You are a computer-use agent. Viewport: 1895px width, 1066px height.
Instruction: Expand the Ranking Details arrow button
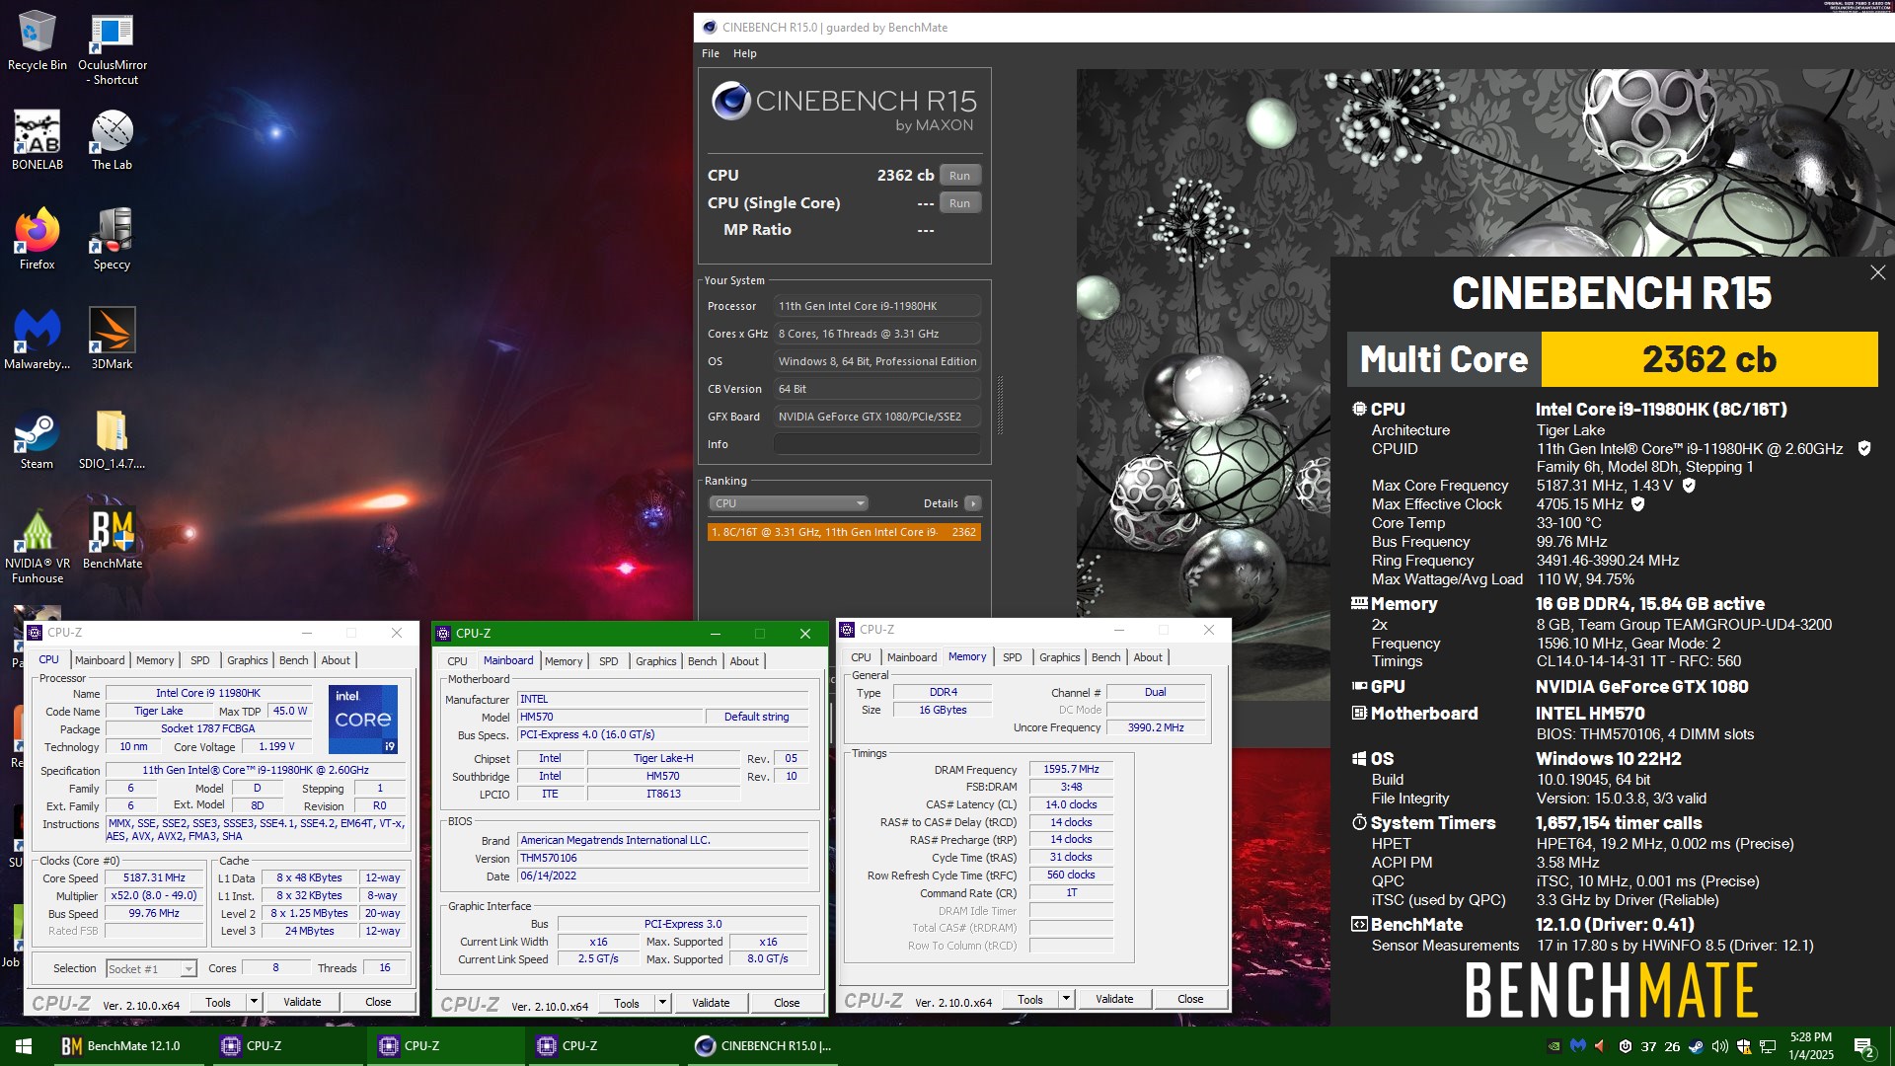[972, 503]
